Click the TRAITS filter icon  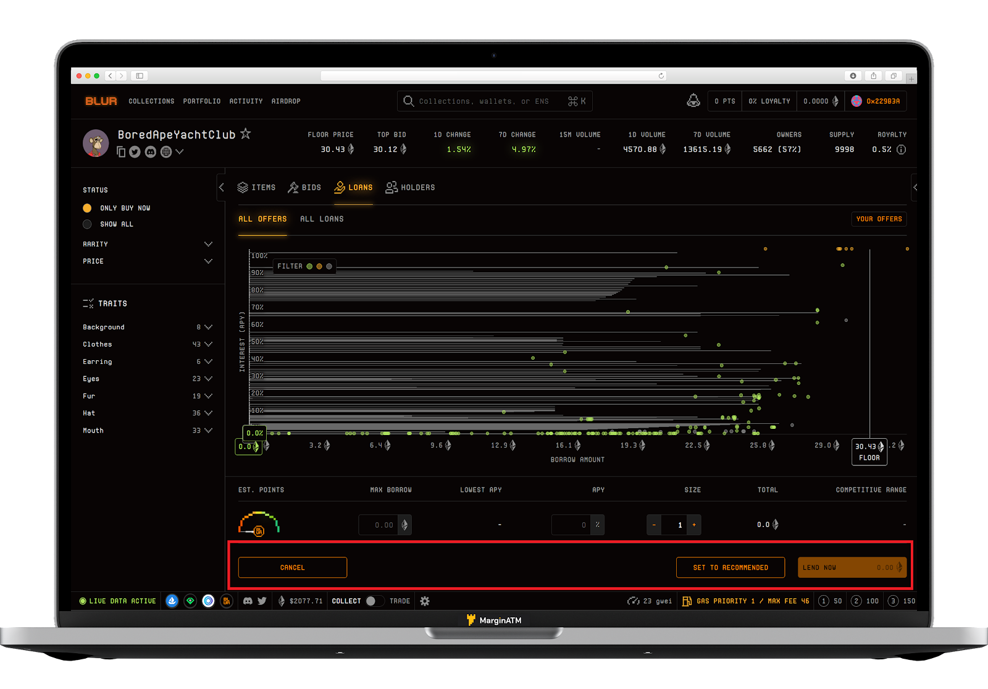[88, 303]
